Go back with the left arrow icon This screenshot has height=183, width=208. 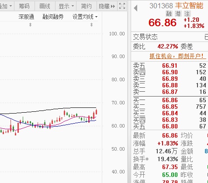tap(135, 8)
